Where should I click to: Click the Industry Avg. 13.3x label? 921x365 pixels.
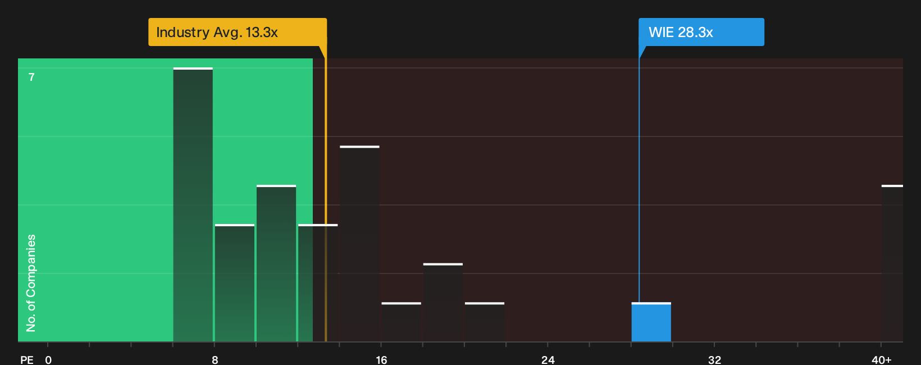[237, 32]
